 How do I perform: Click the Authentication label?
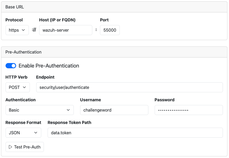(x=21, y=100)
